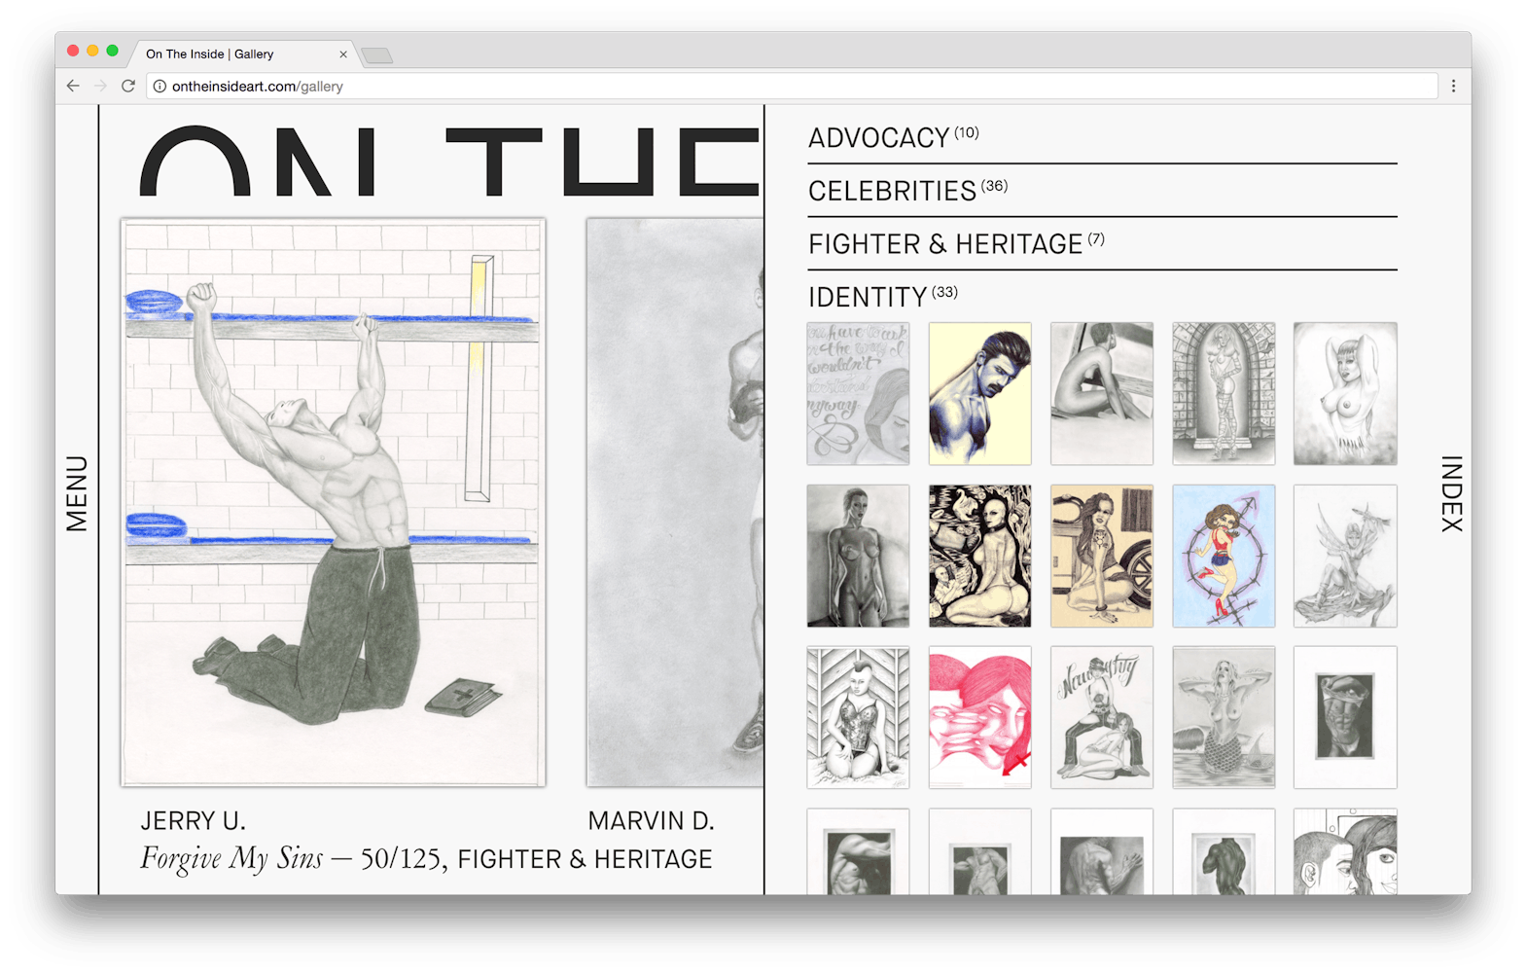Image resolution: width=1526 pixels, height=973 pixels.
Task: Open Chrome three-dot menu
Action: 1453,86
